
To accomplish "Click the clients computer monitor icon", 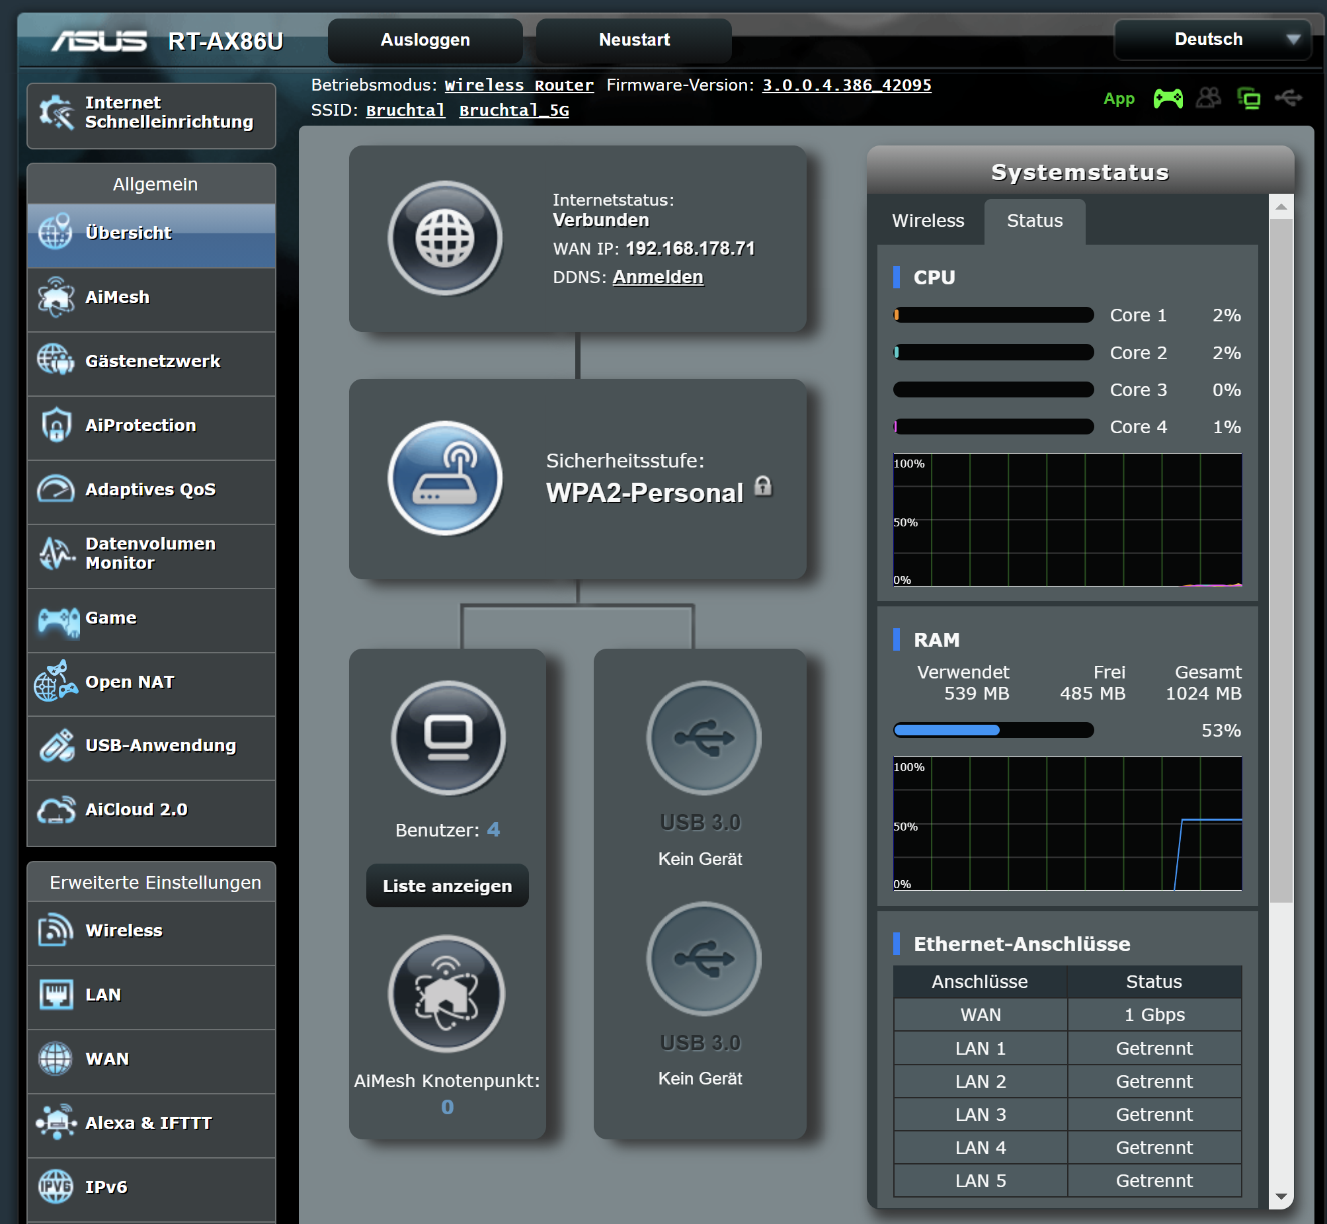I will tap(448, 738).
